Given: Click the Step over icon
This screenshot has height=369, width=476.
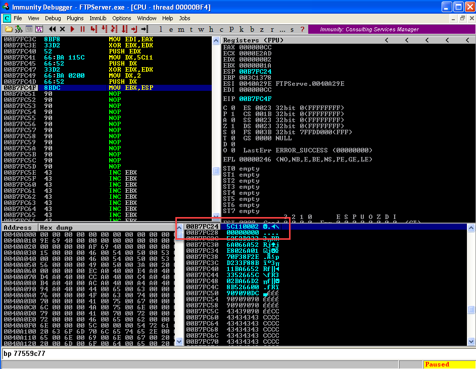Looking at the screenshot, I should [104, 29].
